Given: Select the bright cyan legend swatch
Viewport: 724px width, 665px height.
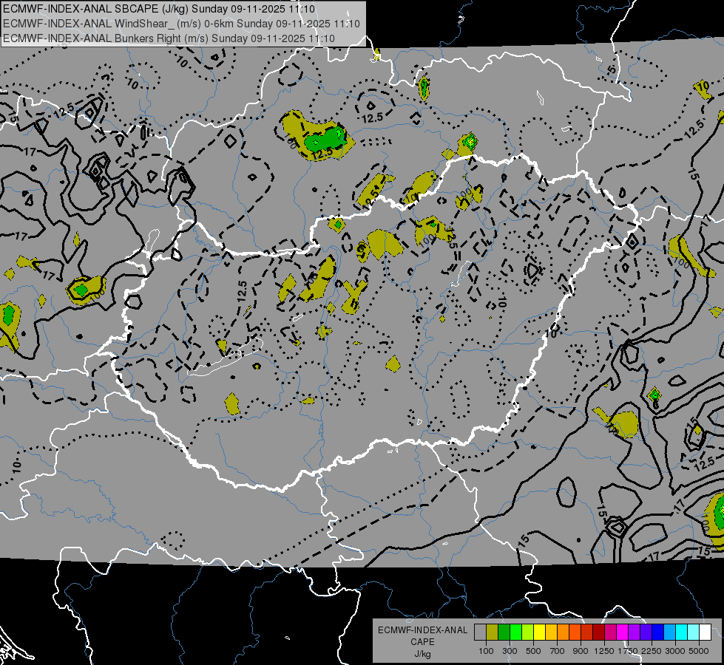Looking at the screenshot, I should point(682,632).
